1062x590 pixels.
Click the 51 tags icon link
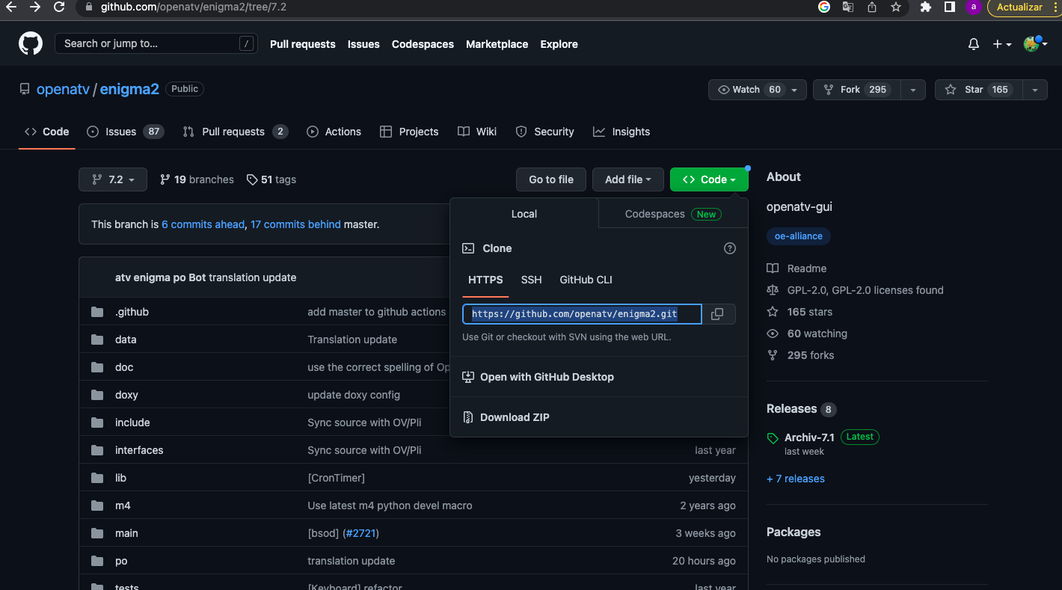pyautogui.click(x=271, y=179)
